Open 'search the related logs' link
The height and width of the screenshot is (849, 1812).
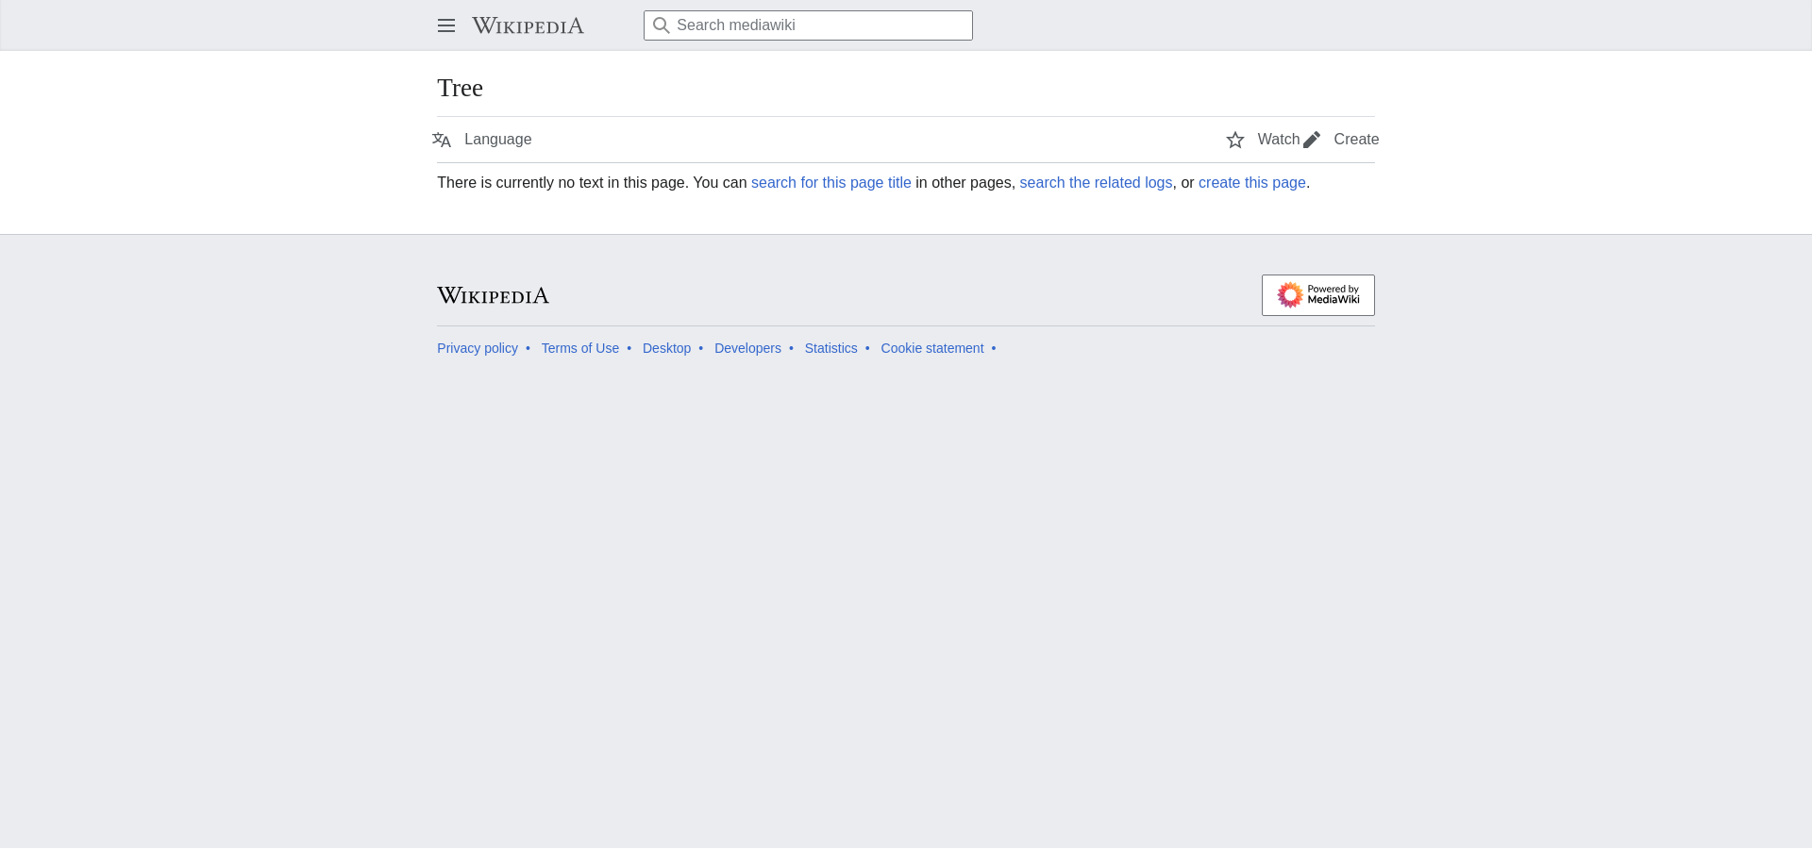(x=1096, y=183)
